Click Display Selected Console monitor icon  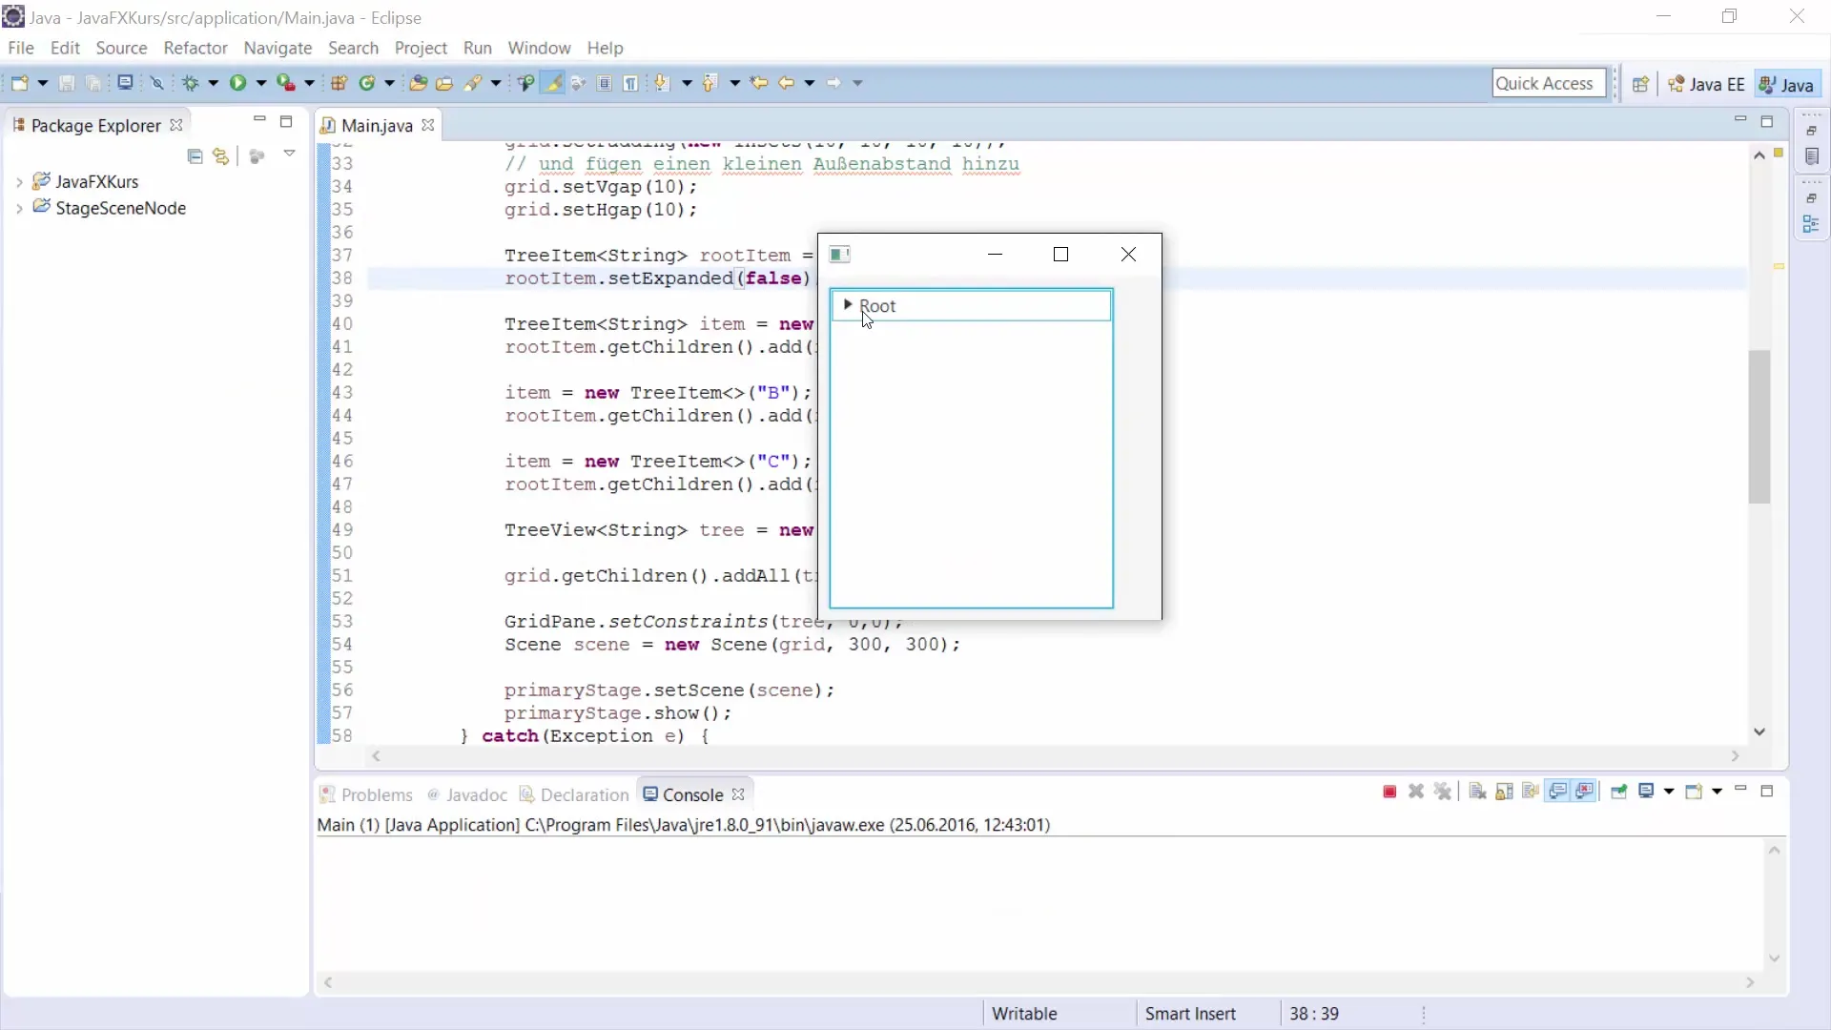point(1646,792)
